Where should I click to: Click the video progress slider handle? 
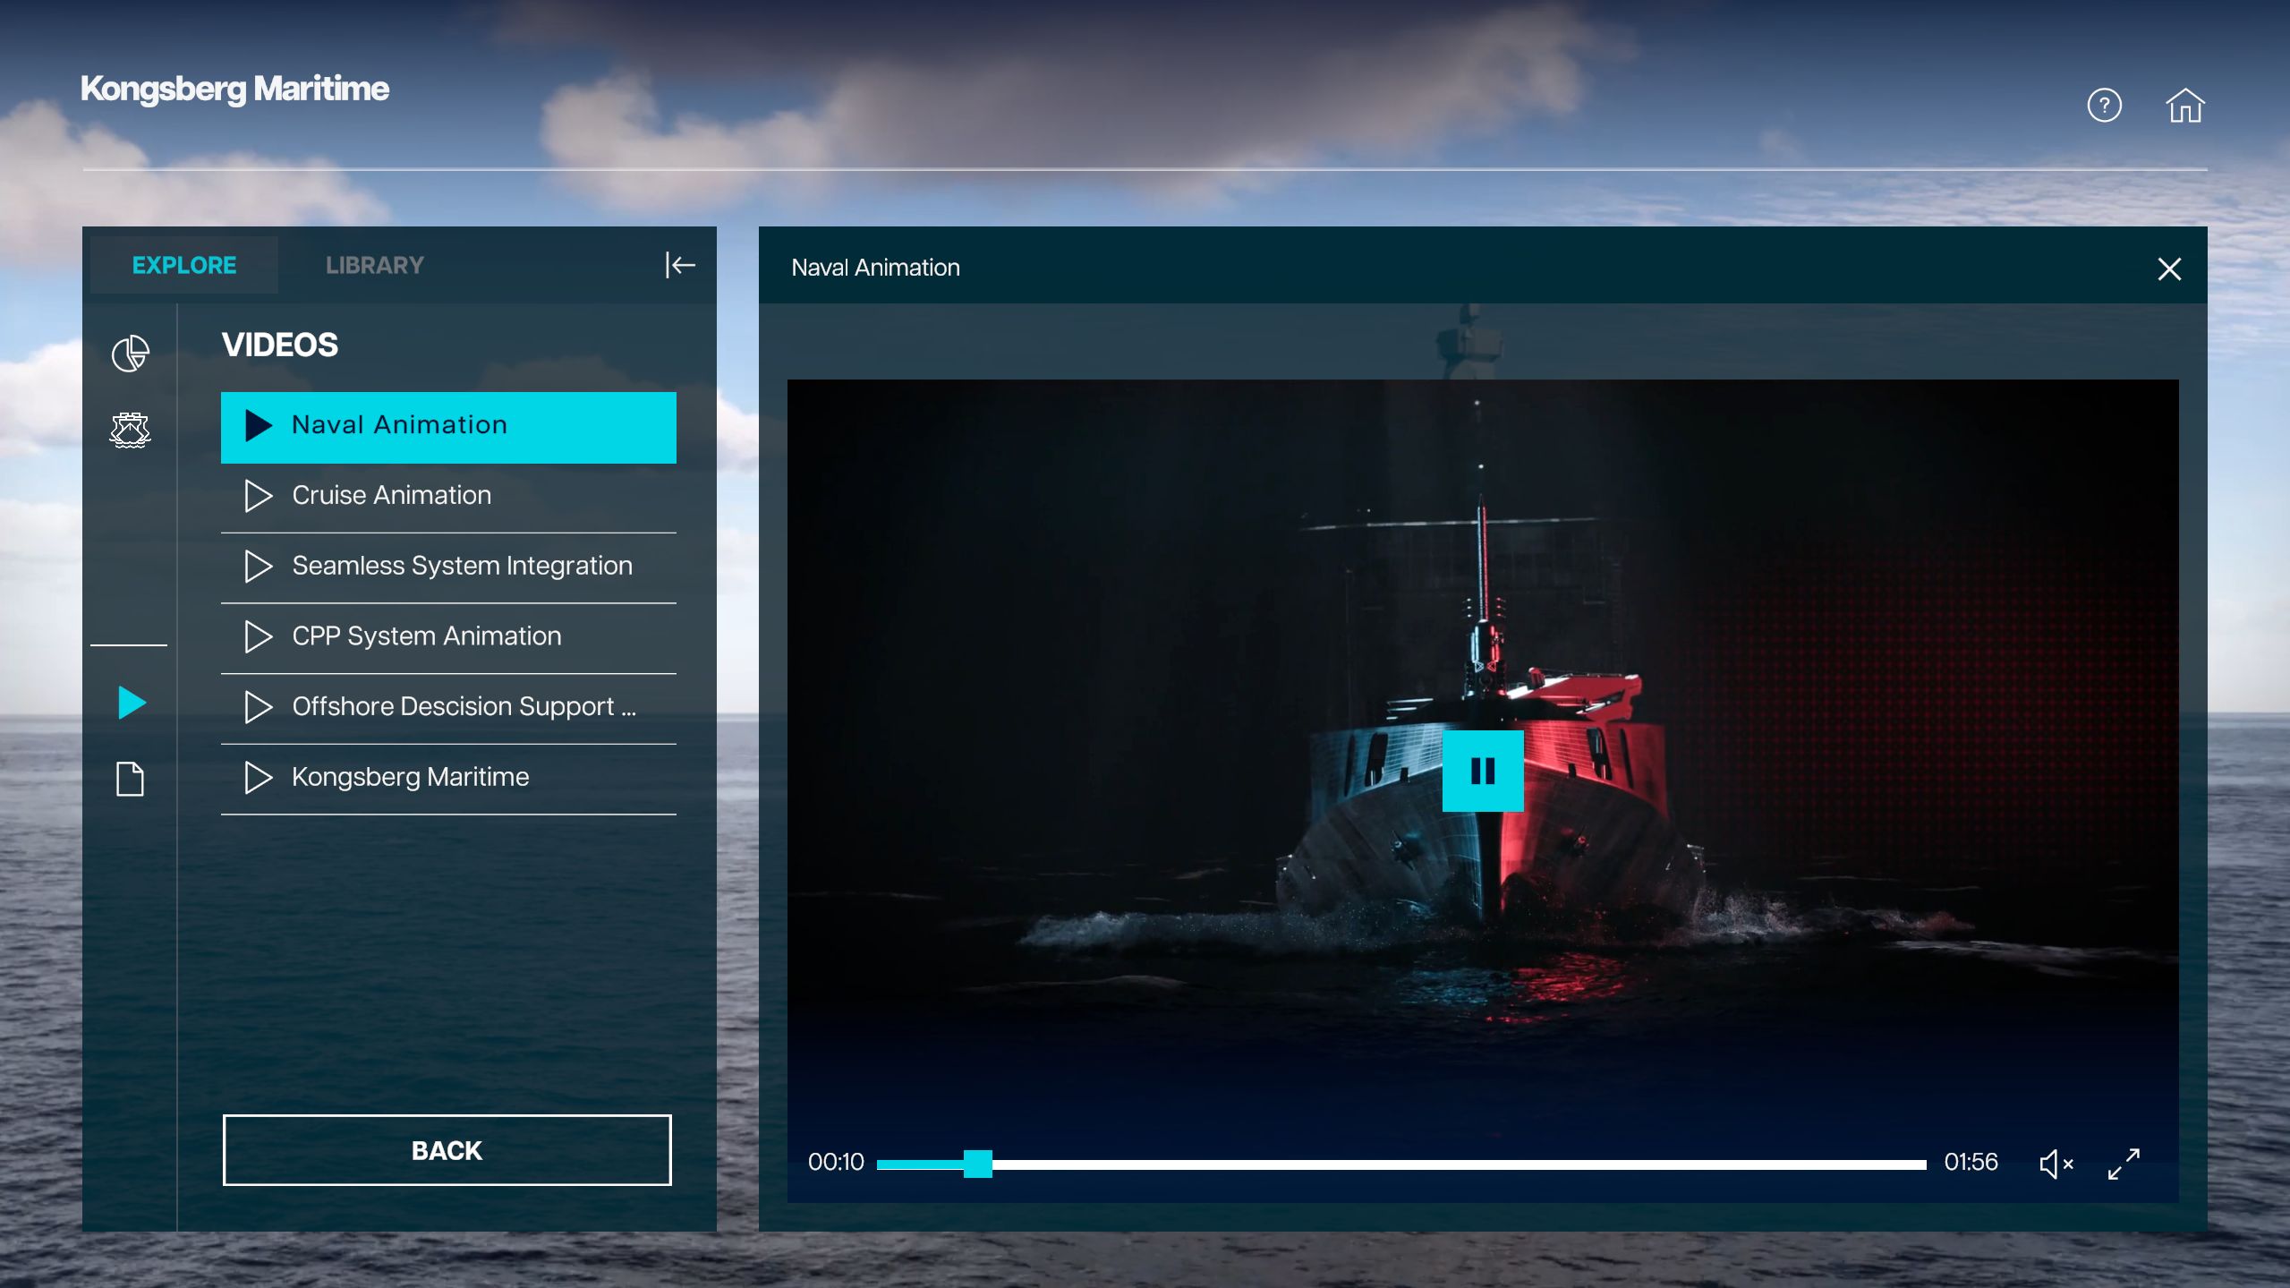pos(977,1164)
